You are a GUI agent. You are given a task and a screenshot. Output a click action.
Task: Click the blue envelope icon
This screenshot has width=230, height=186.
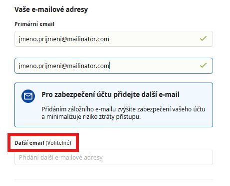pyautogui.click(x=28, y=96)
